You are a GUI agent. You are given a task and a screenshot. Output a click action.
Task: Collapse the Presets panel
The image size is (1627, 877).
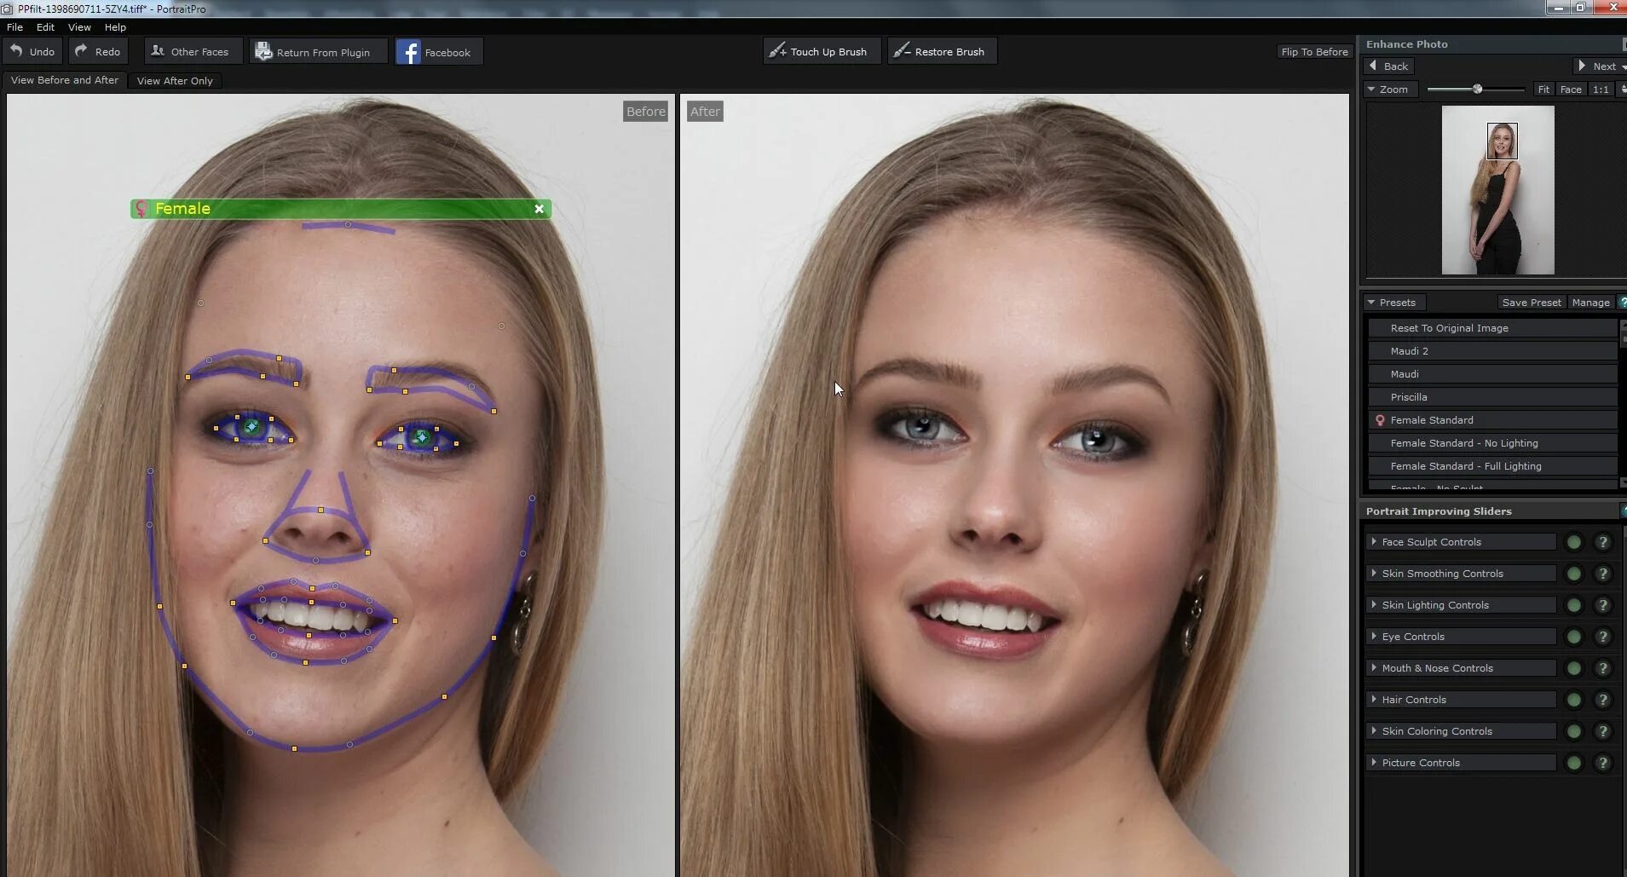pos(1393,303)
